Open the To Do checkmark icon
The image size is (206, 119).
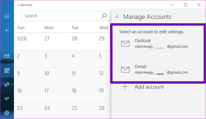[7, 99]
